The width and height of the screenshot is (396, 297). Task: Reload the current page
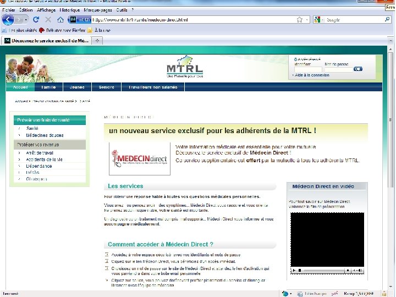36,19
